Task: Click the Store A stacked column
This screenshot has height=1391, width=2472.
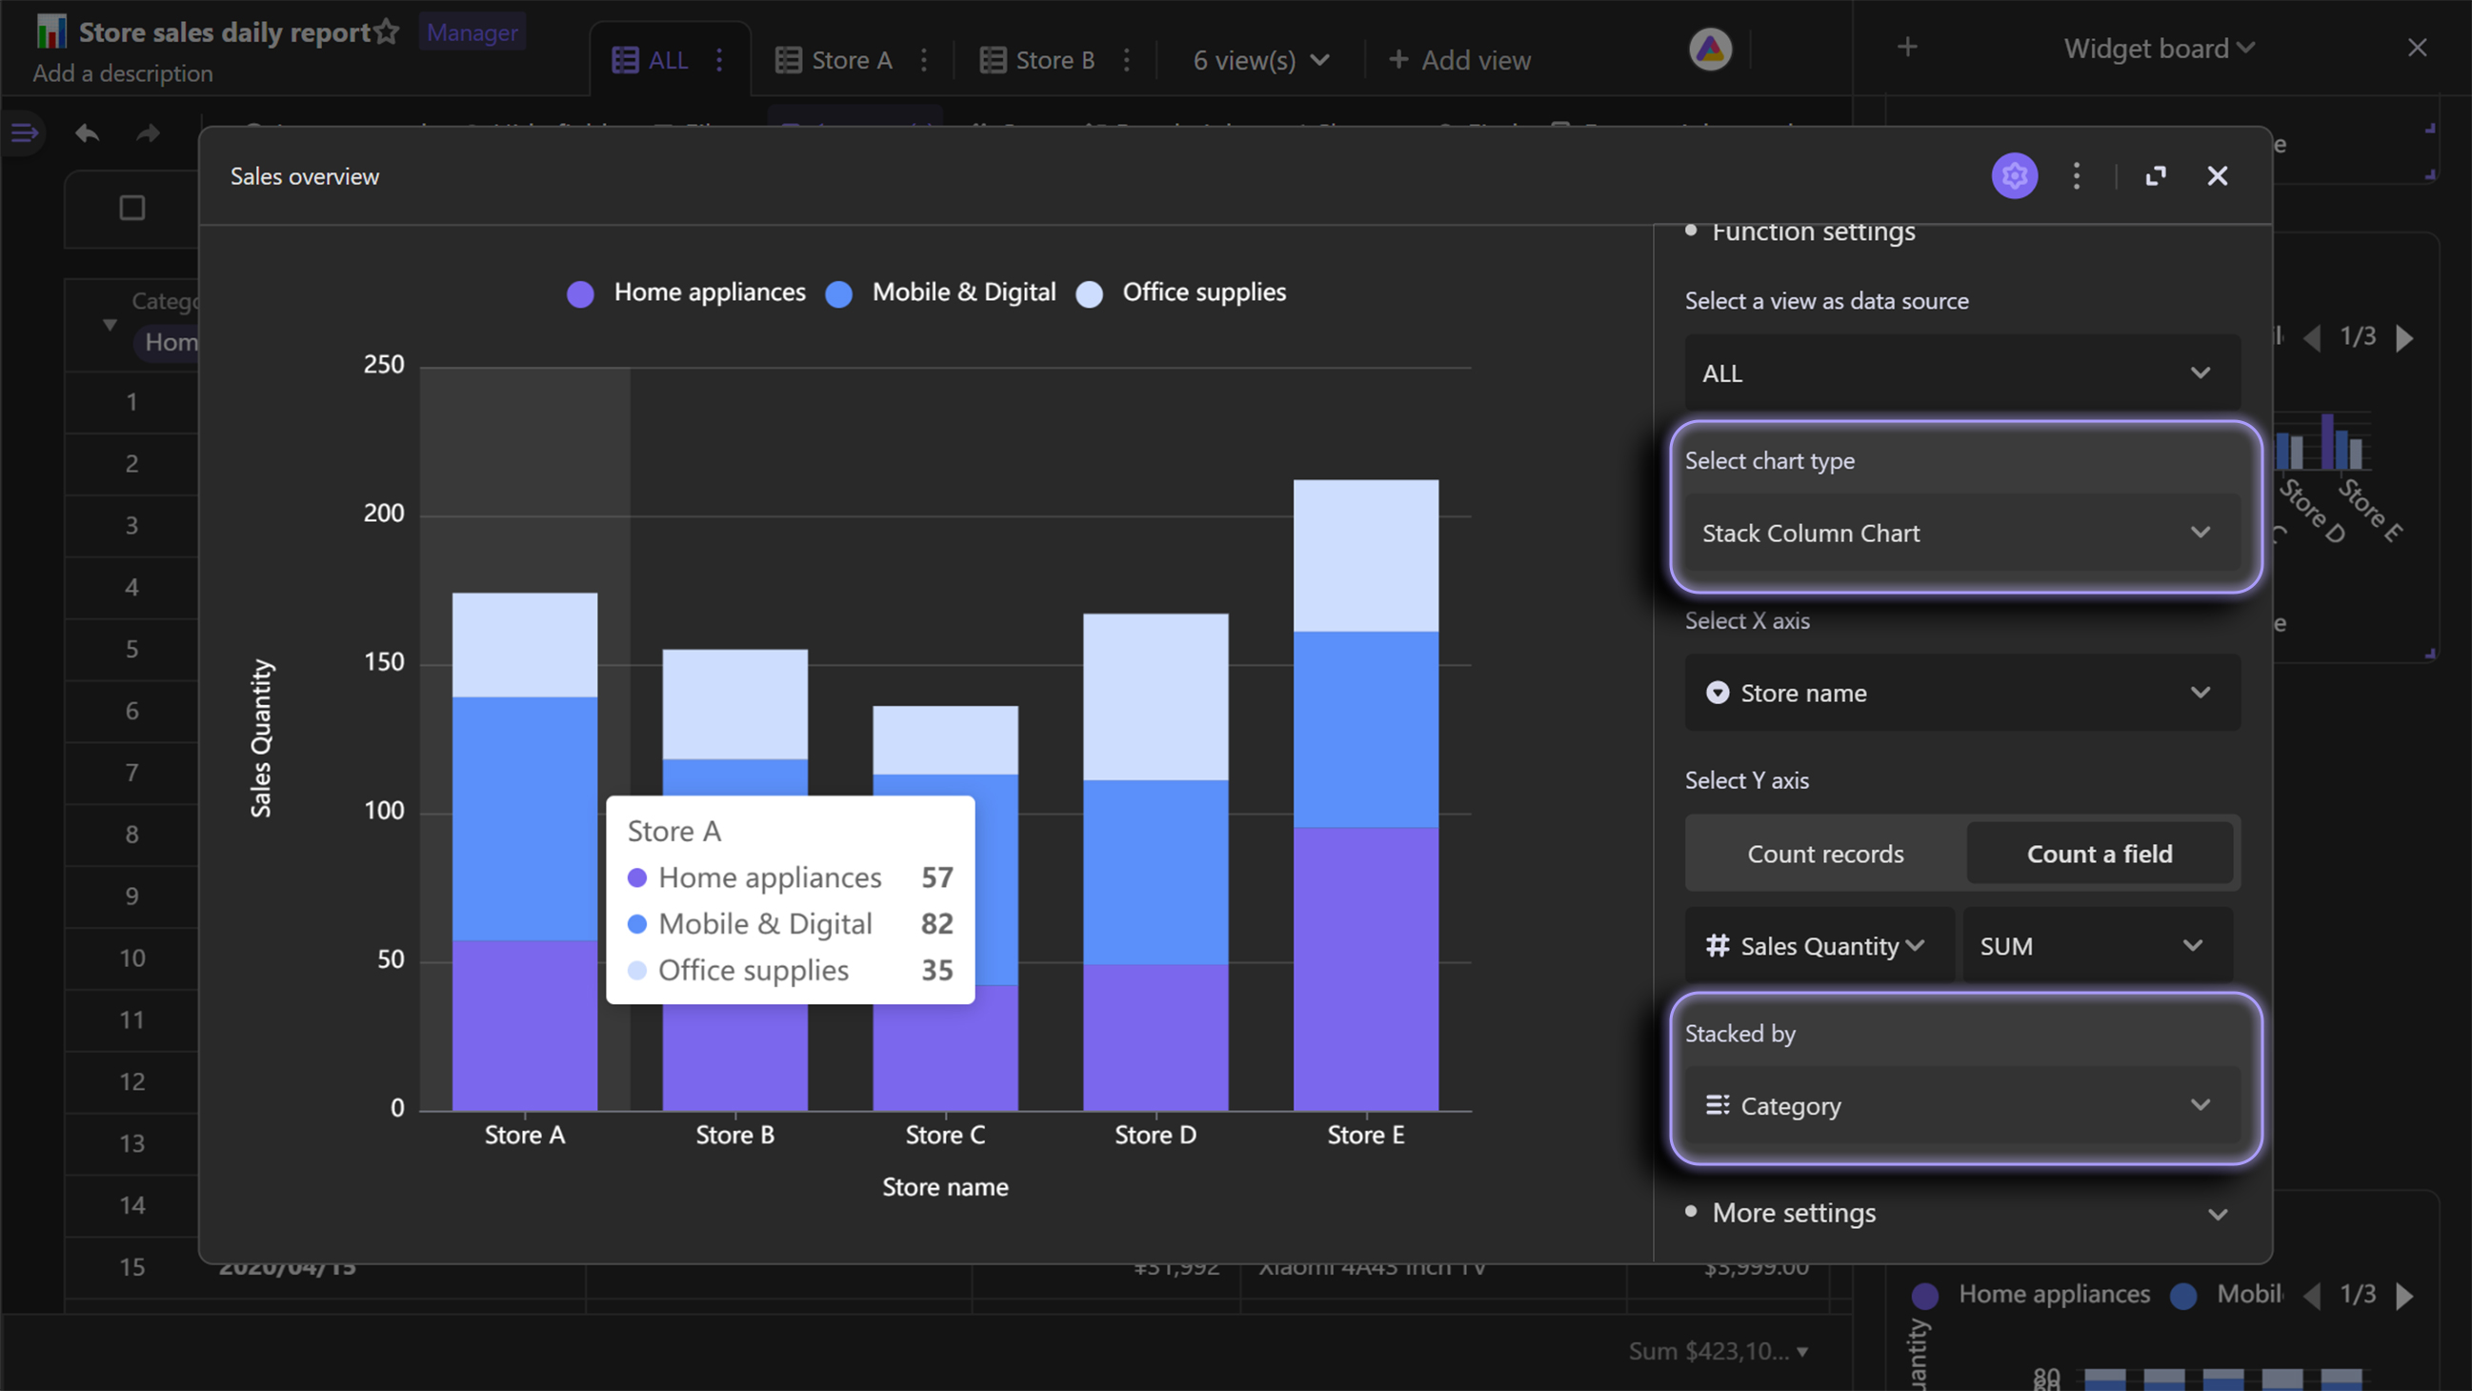Action: click(x=525, y=852)
